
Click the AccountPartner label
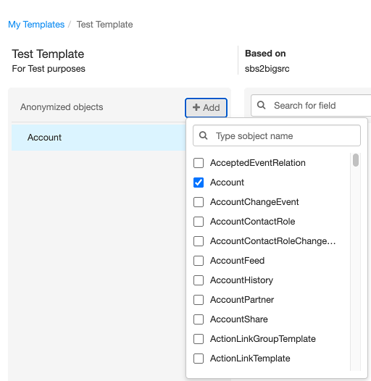click(x=242, y=300)
